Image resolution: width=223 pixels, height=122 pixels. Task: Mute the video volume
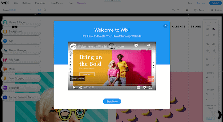(80, 87)
